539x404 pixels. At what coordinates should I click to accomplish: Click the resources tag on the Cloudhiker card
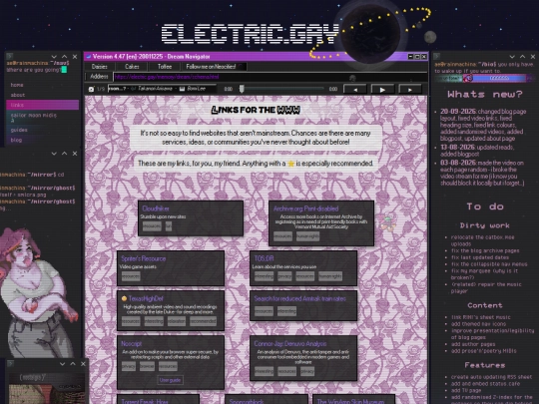[152, 226]
